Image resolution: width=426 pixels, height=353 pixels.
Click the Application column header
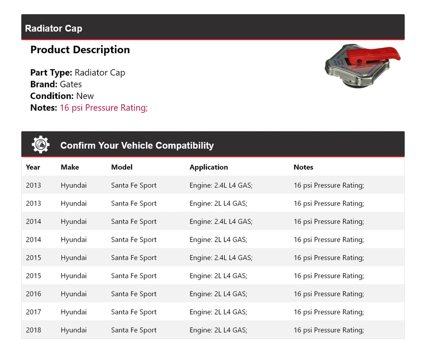[209, 167]
